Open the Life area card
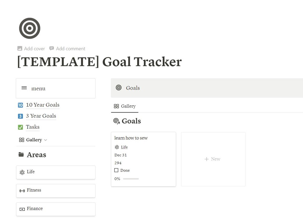 point(56,172)
